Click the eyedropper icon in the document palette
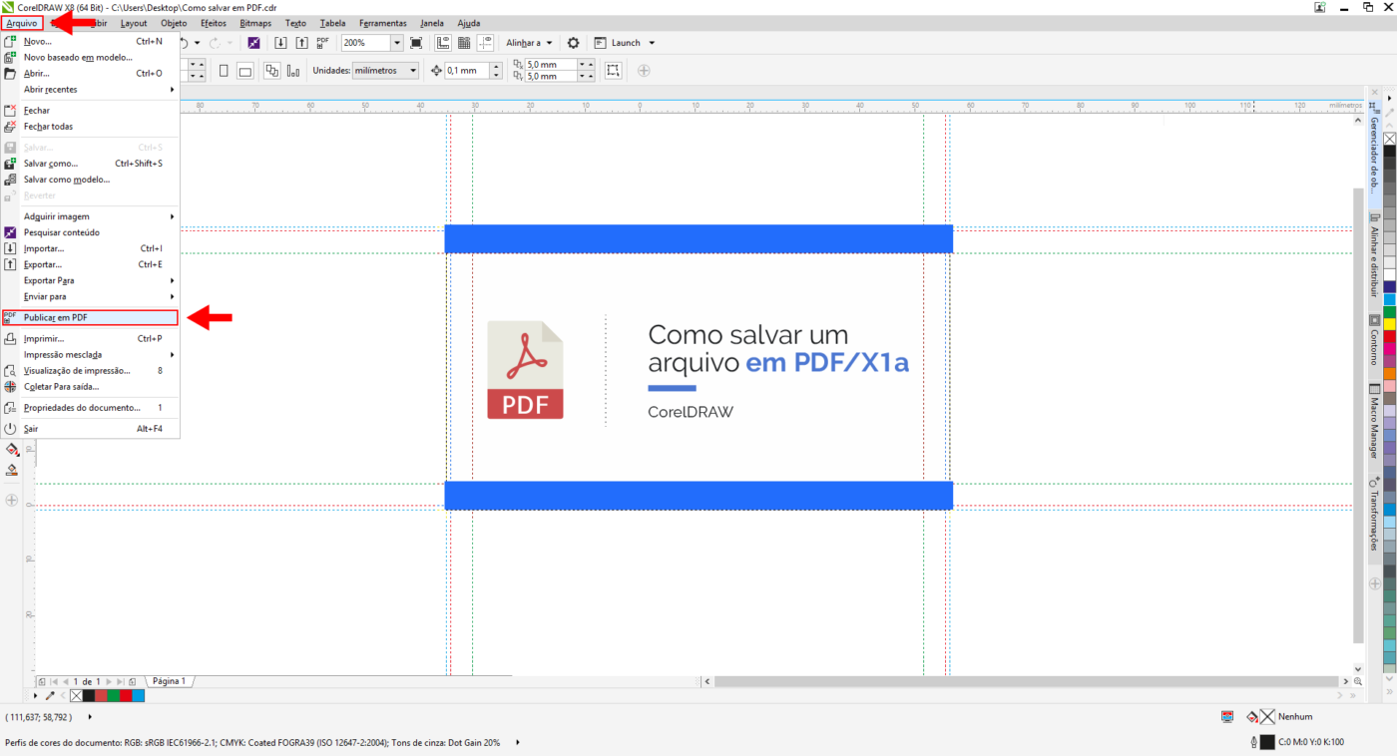Screen dimensions: 1397x756 point(50,695)
